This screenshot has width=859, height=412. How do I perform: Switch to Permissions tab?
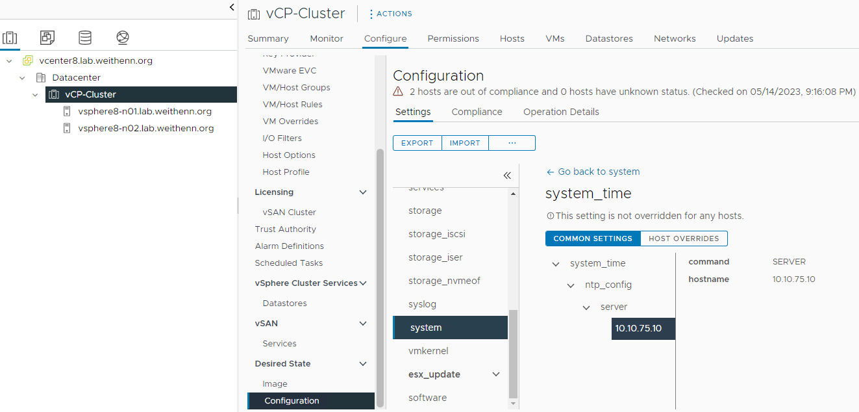453,38
